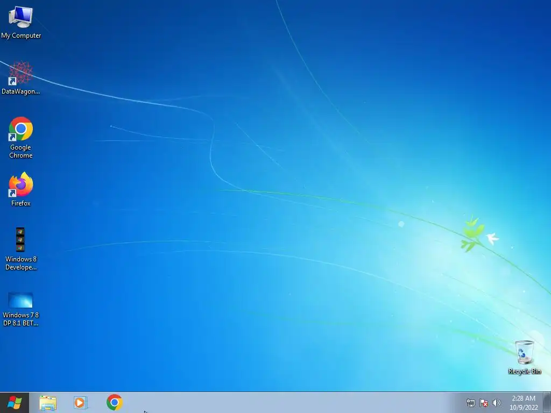The image size is (551, 413).
Task: Open the network status tray icon
Action: pyautogui.click(x=470, y=403)
